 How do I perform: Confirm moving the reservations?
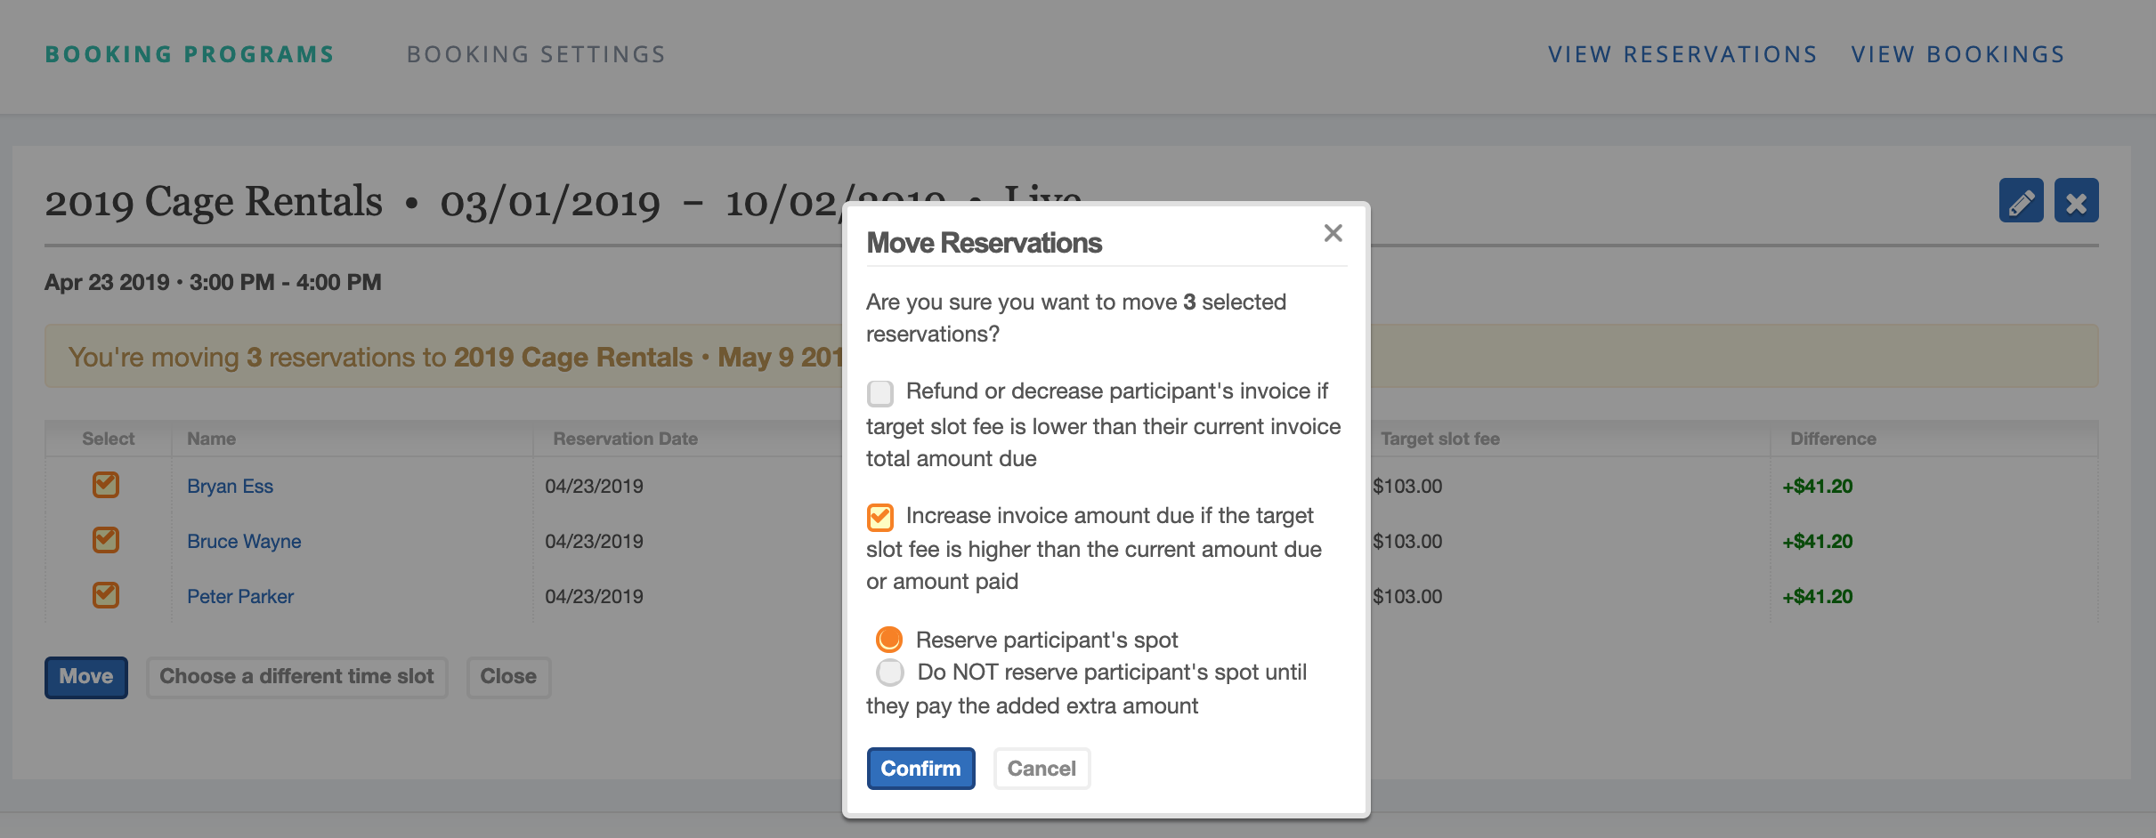pyautogui.click(x=920, y=769)
